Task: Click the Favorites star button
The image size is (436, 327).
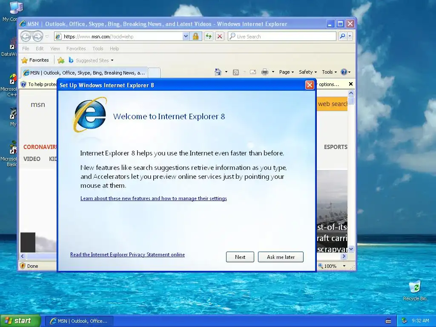Action: 35,60
